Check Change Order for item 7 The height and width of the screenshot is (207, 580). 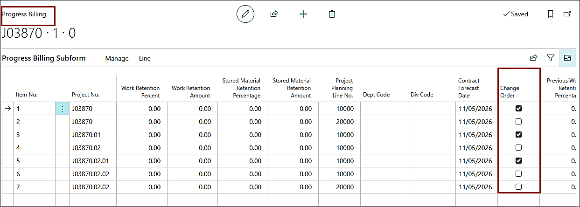tap(518, 187)
